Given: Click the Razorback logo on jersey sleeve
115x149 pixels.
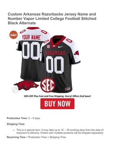Looking at the screenshot, I should click(77, 53).
